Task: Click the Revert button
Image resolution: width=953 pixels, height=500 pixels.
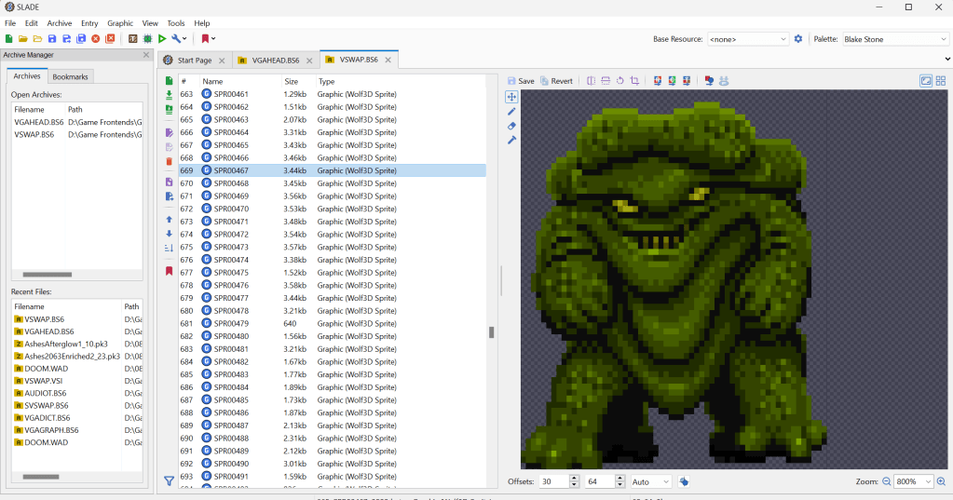Action: 556,81
